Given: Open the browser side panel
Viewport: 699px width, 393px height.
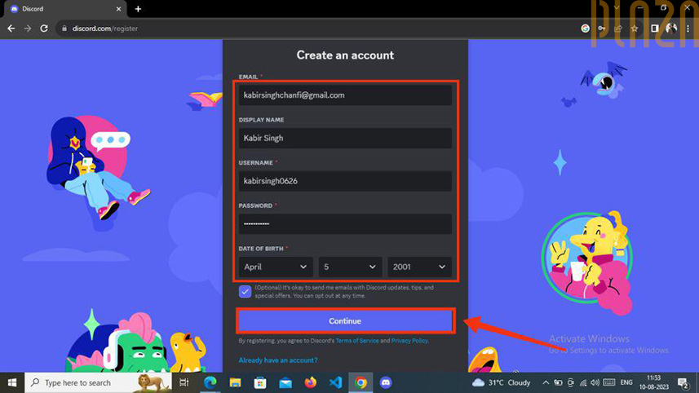Looking at the screenshot, I should point(654,29).
